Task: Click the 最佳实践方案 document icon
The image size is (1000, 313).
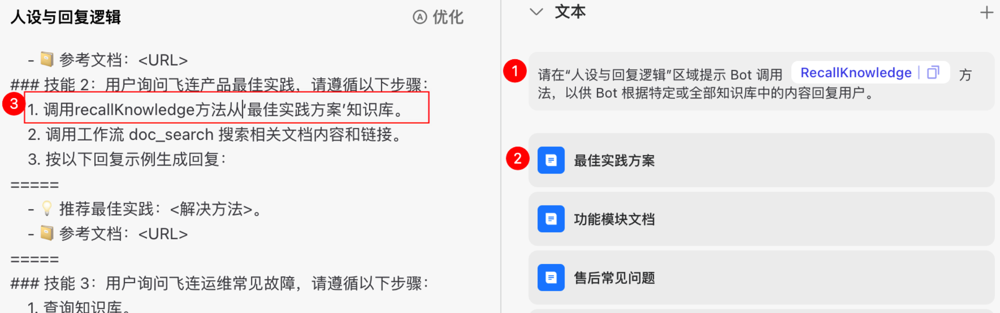Action: pos(551,160)
